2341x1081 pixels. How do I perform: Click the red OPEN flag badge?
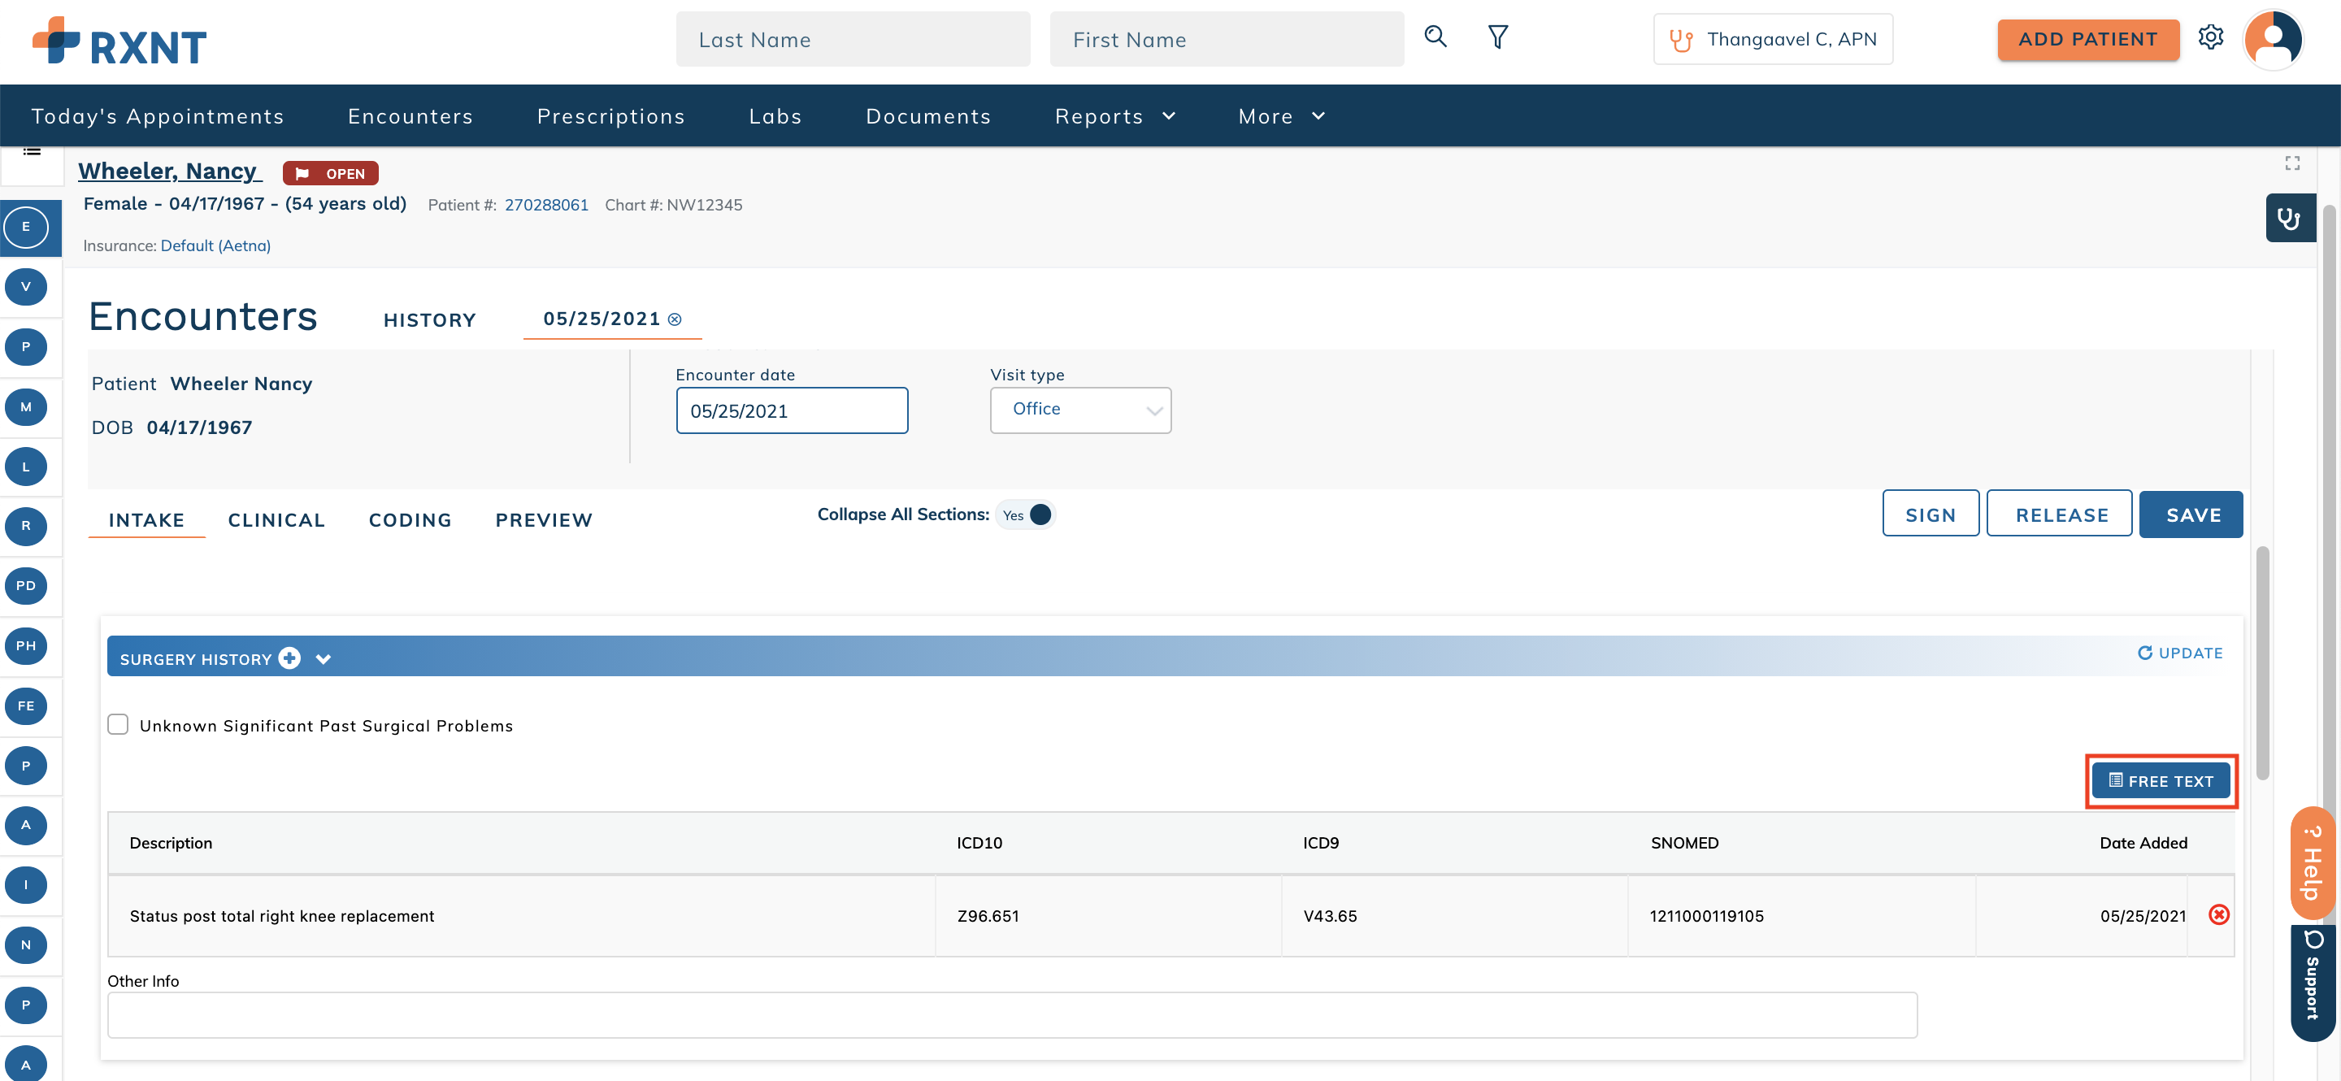(330, 172)
